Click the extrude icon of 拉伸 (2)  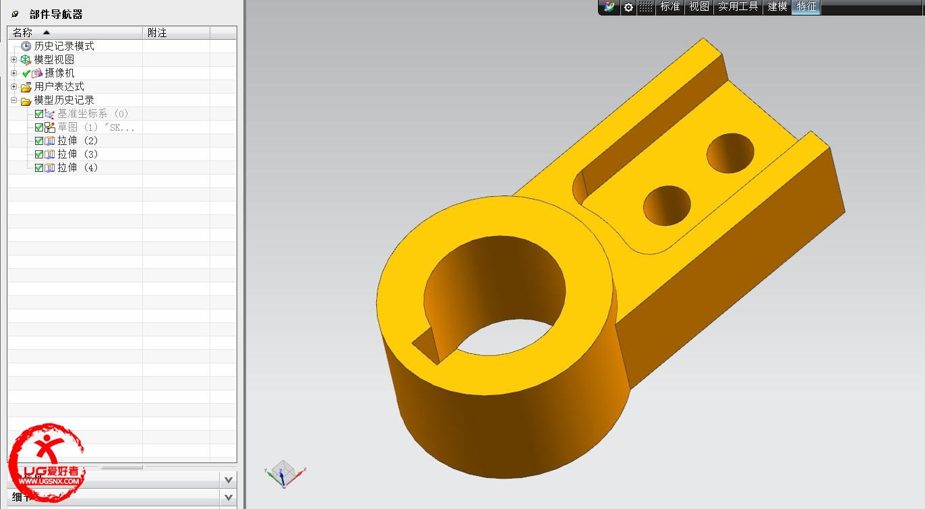click(x=49, y=141)
